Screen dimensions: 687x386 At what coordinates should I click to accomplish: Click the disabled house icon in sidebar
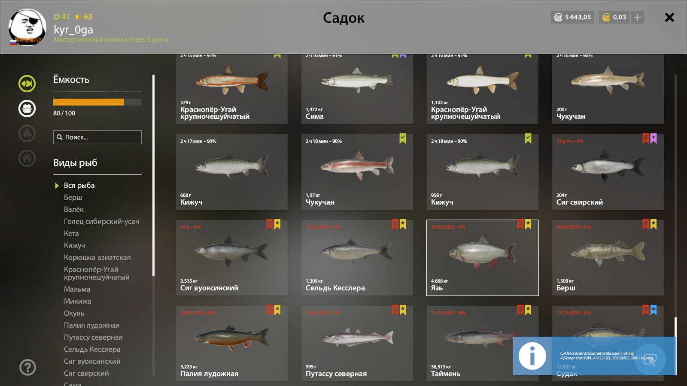pyautogui.click(x=27, y=158)
